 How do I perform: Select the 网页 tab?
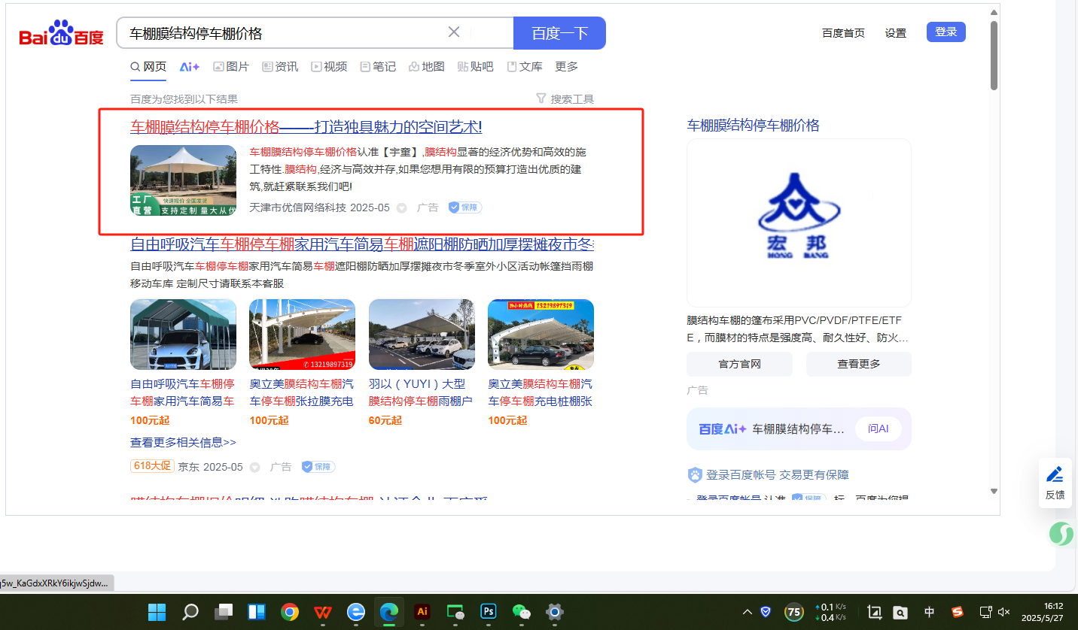click(148, 67)
